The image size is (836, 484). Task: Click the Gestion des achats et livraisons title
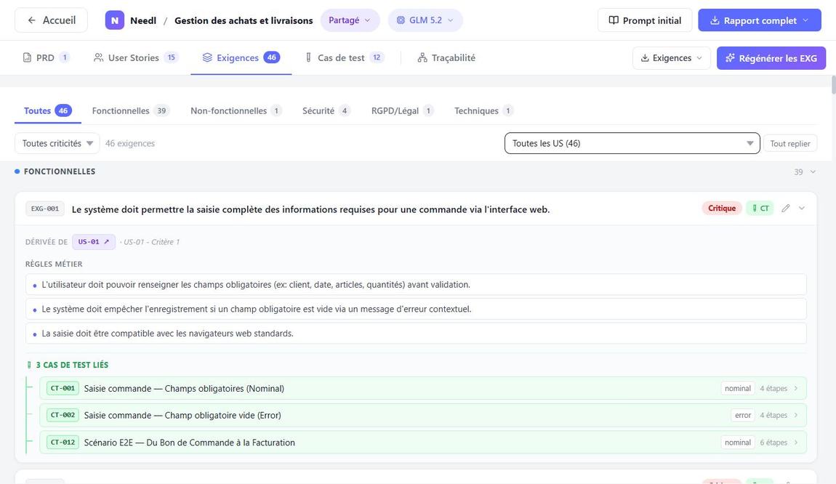(x=244, y=21)
